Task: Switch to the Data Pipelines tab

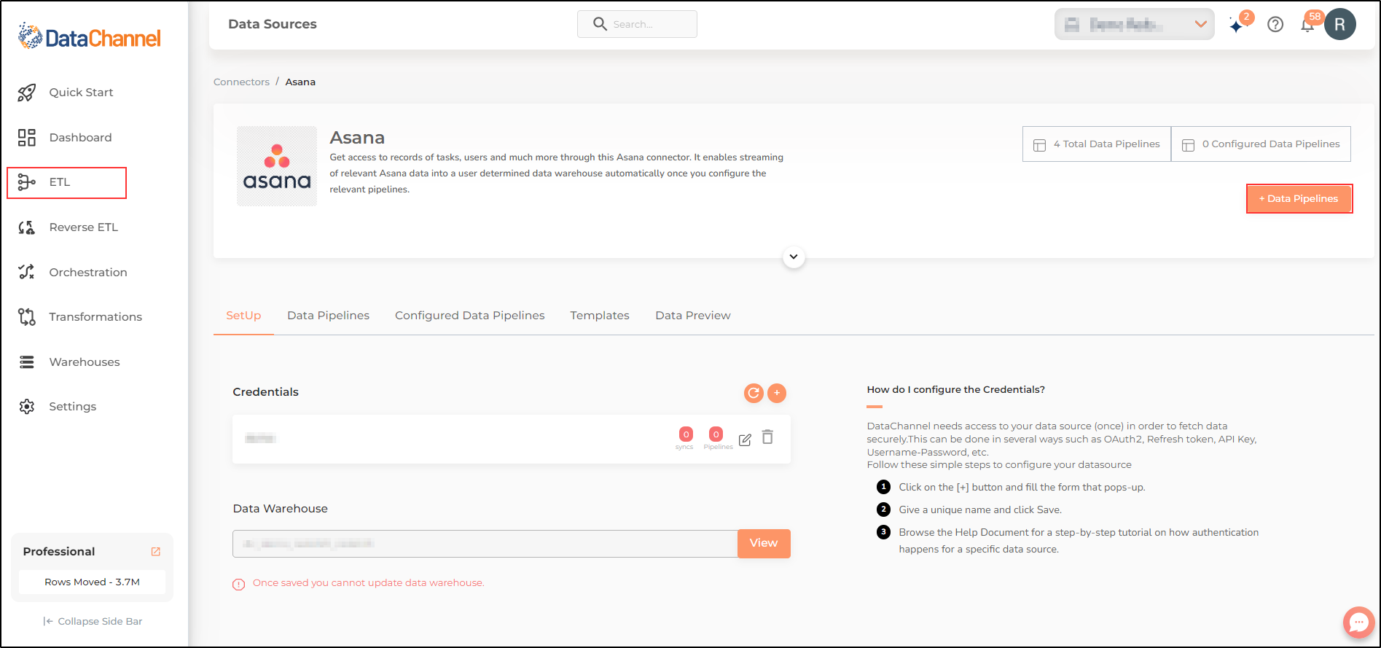Action: point(329,316)
